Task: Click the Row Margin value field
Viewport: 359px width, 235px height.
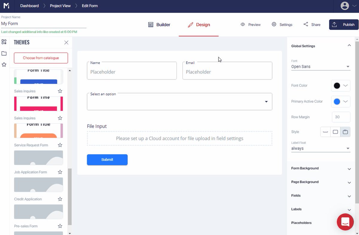Action: click(x=341, y=117)
